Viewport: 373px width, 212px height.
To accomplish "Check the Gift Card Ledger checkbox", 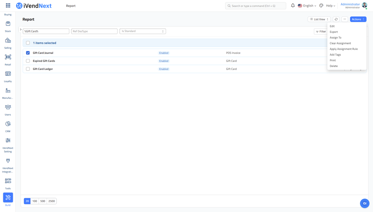I will click(x=28, y=69).
